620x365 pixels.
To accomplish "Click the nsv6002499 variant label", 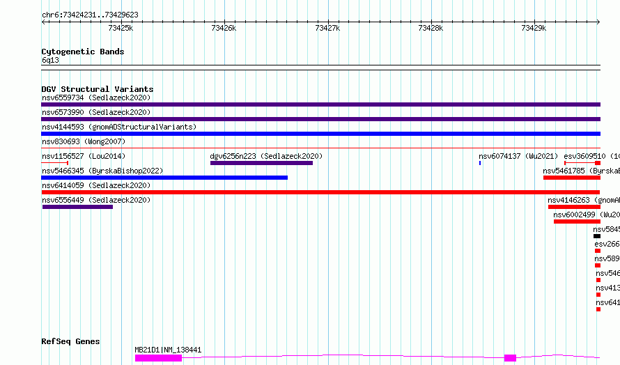I will [587, 215].
